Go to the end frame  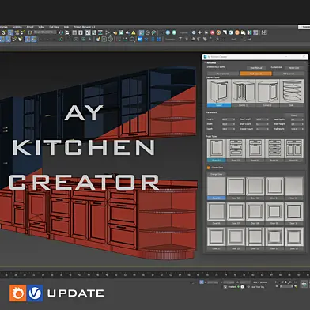click(296, 282)
